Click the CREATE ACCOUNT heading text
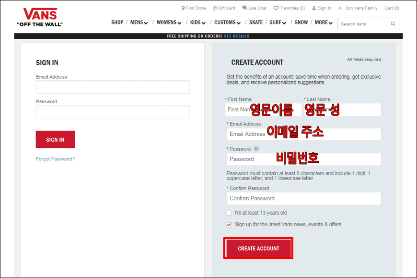417x278 pixels. point(257,62)
